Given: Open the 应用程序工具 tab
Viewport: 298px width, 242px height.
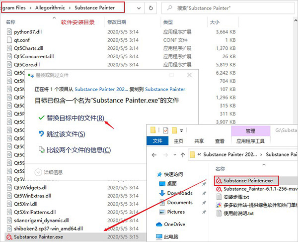Looking at the screenshot, I should [x=250, y=141].
